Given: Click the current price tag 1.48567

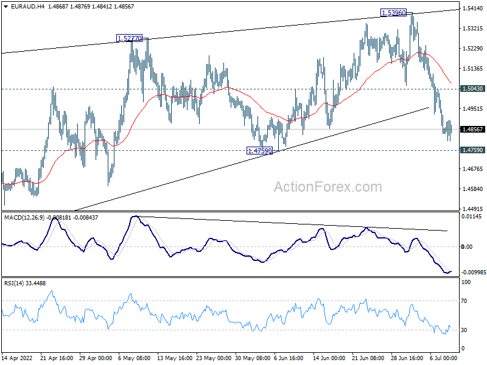Looking at the screenshot, I should [x=472, y=130].
